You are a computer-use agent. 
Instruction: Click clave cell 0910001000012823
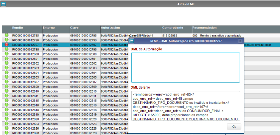click(x=85, y=124)
